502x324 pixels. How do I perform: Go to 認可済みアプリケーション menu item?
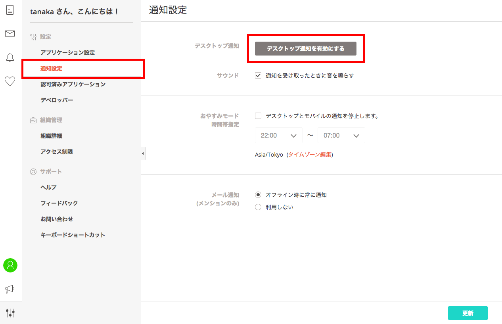pyautogui.click(x=73, y=84)
